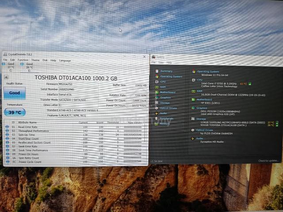Open the Motherboard summary heading link
This screenshot has width=283, height=212.
coord(204,99)
